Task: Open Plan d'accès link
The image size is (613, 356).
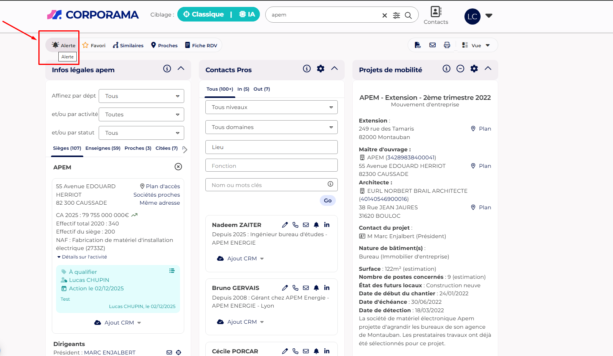Action: pyautogui.click(x=160, y=186)
